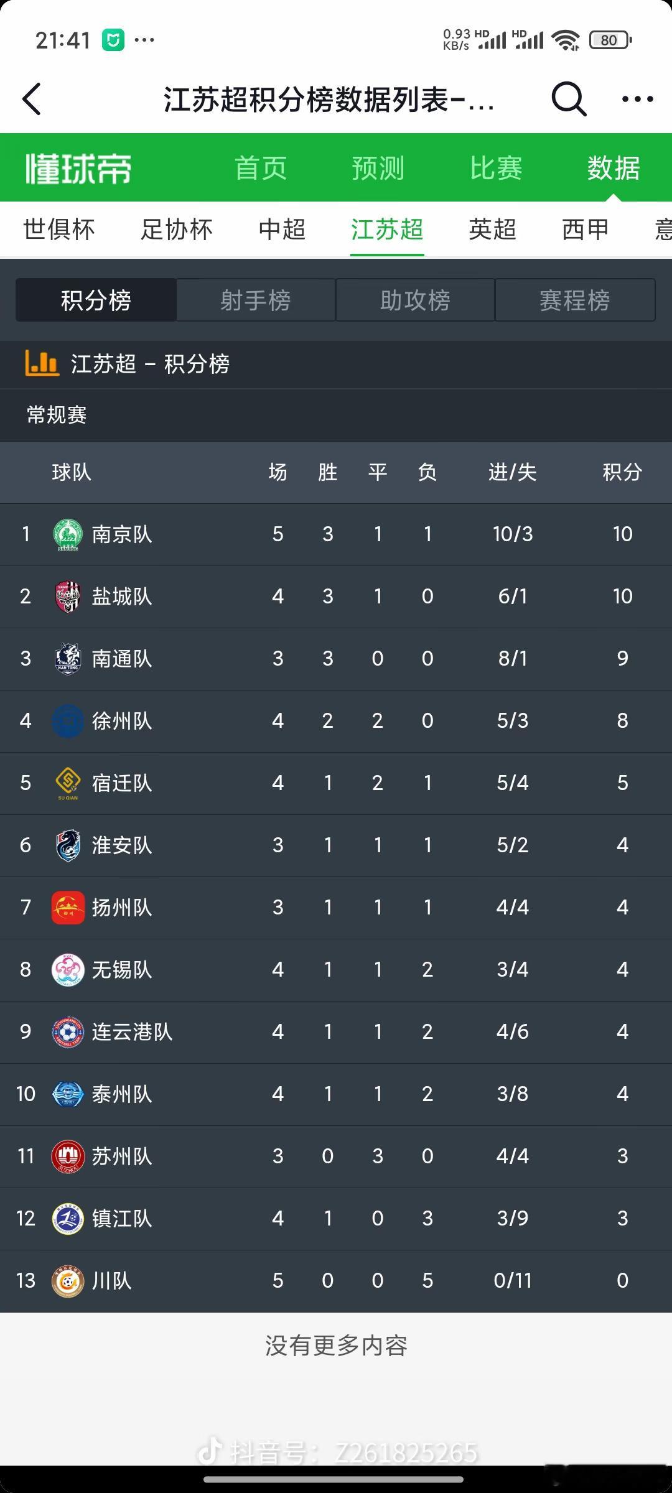Click the orange bar chart icon
Image resolution: width=672 pixels, height=1493 pixels.
coord(42,363)
